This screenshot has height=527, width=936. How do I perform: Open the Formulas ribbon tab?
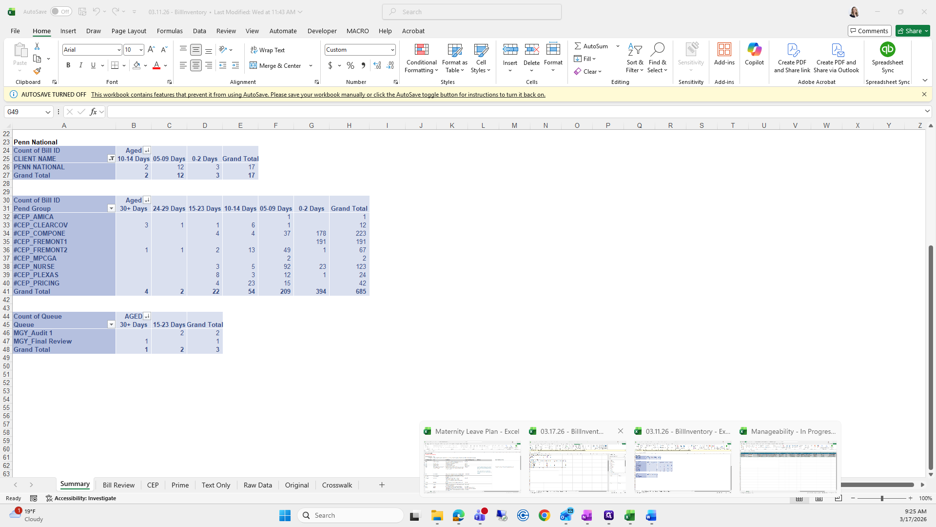click(x=170, y=31)
